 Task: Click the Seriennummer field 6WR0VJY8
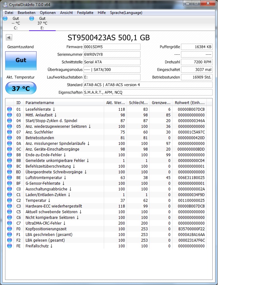pyautogui.click(x=112, y=54)
